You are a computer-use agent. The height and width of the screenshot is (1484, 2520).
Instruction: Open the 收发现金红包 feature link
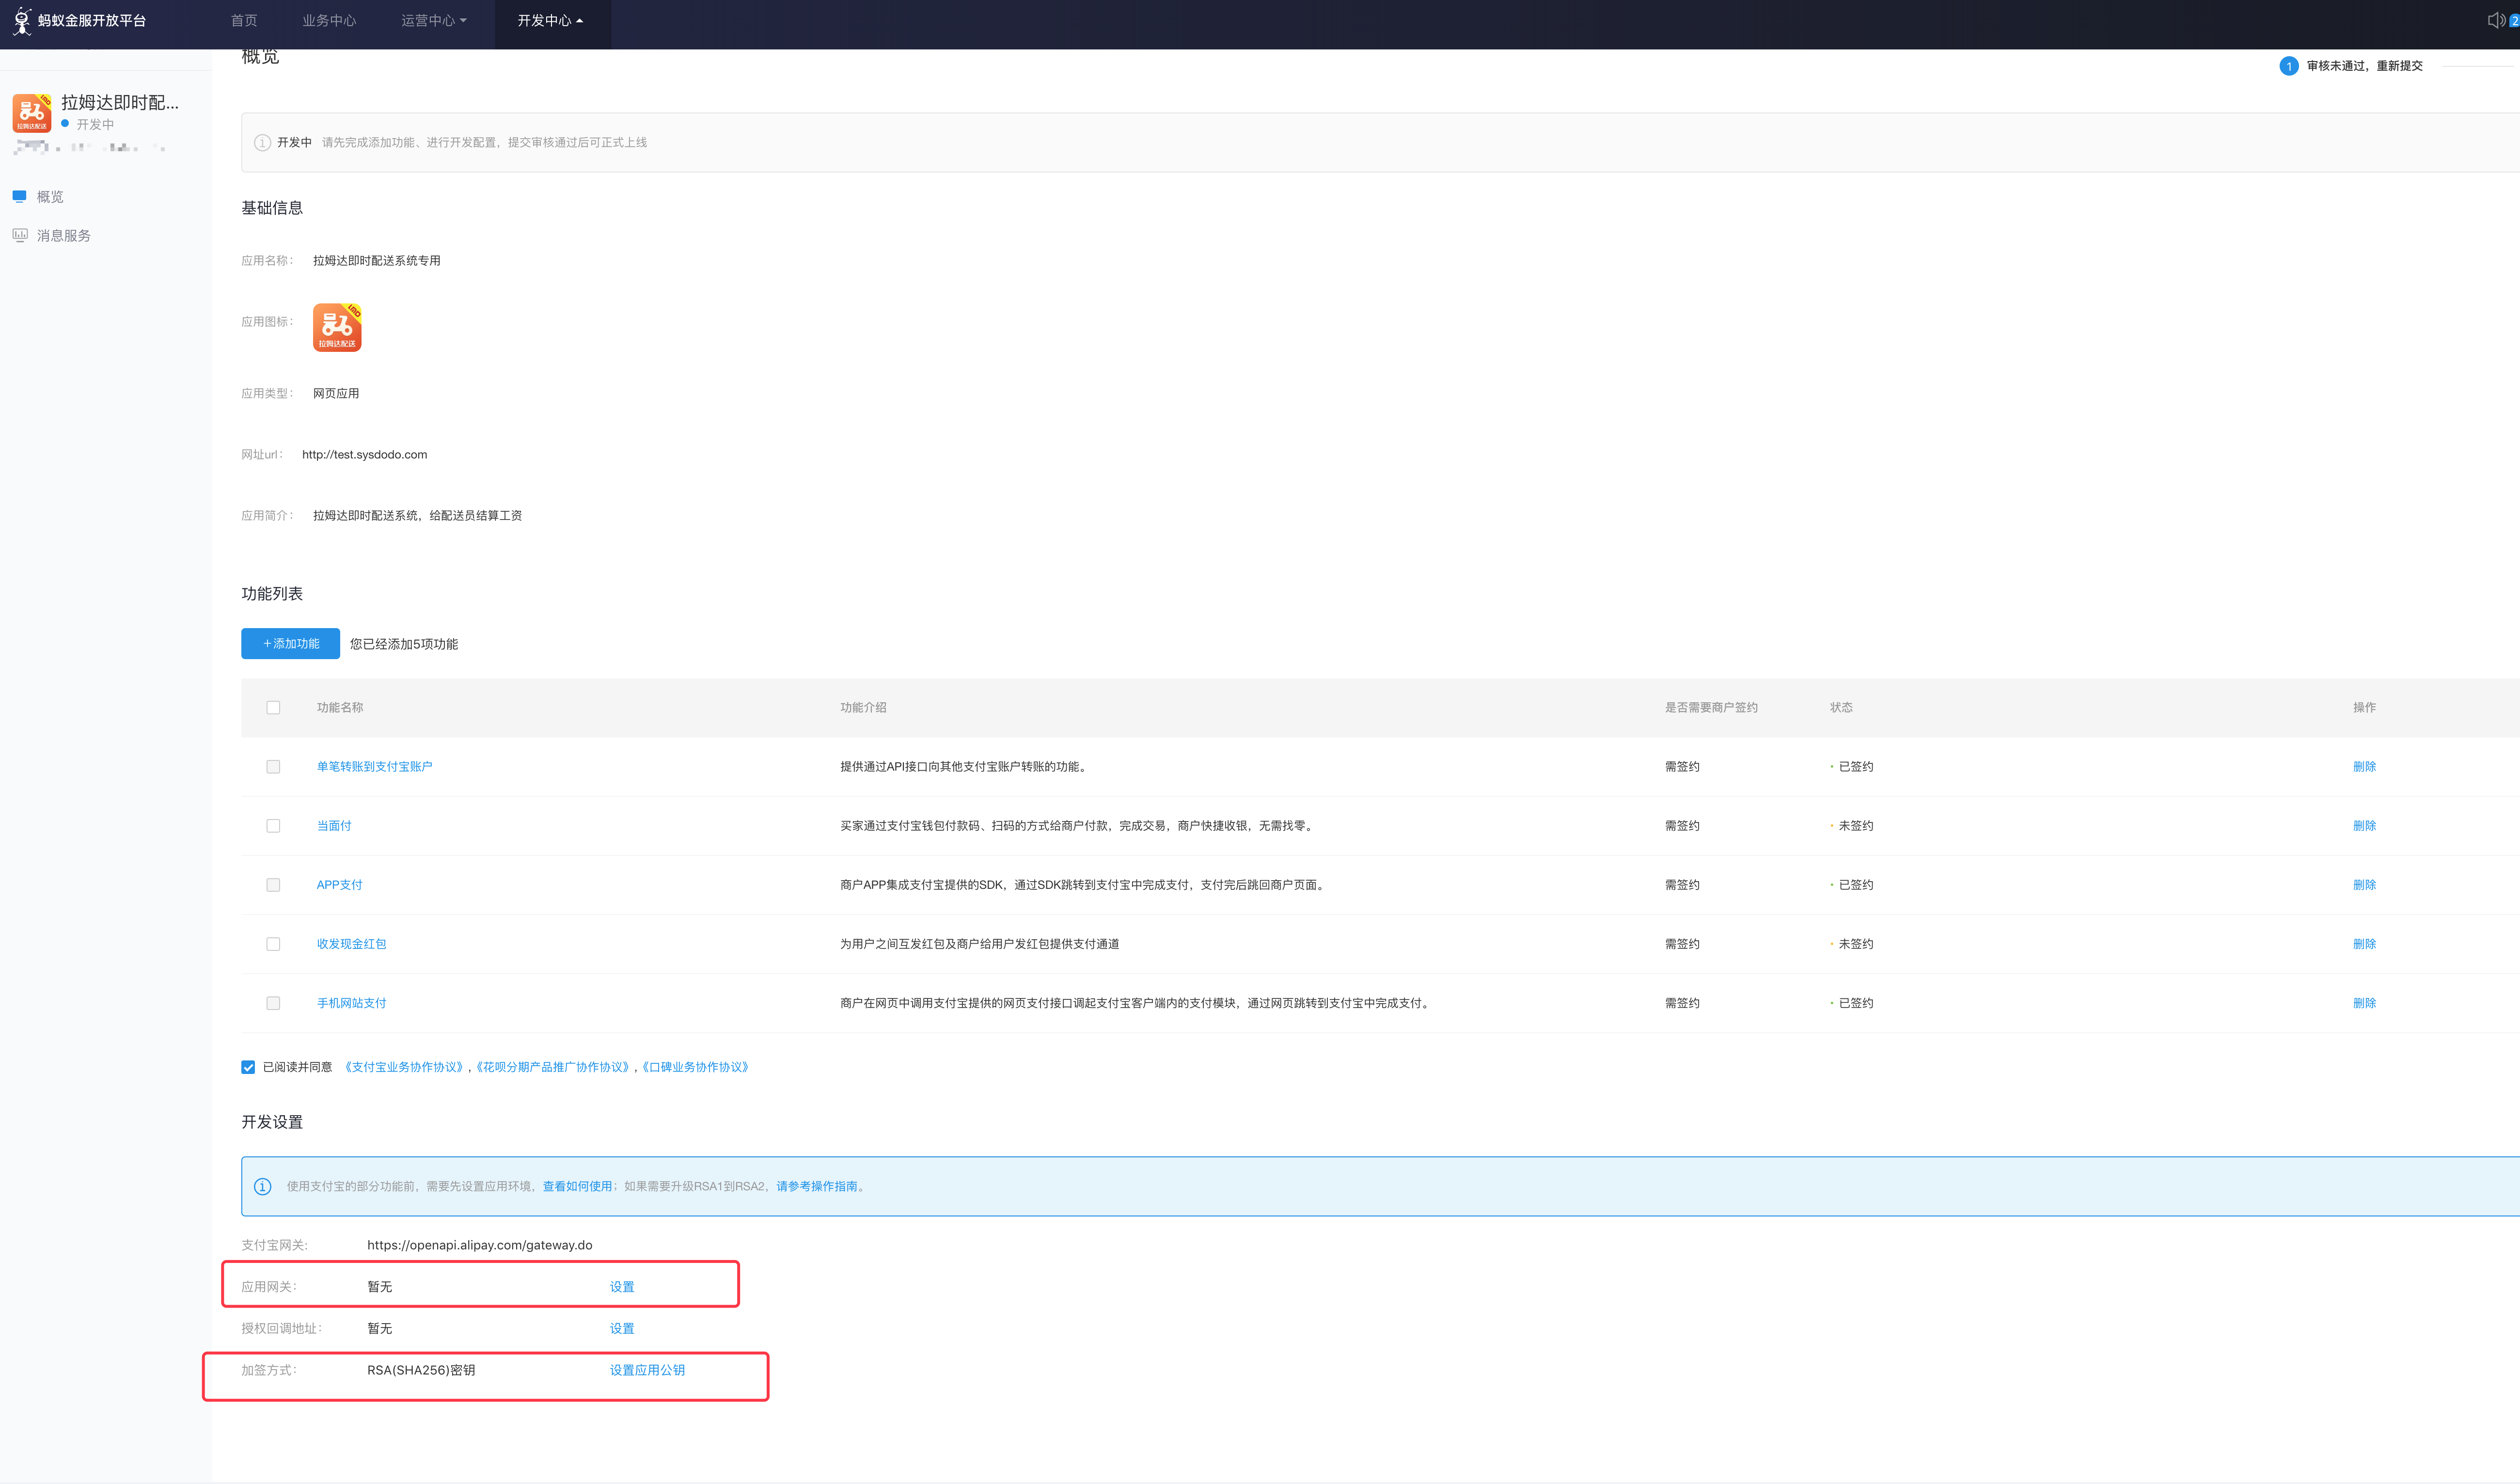coord(352,943)
